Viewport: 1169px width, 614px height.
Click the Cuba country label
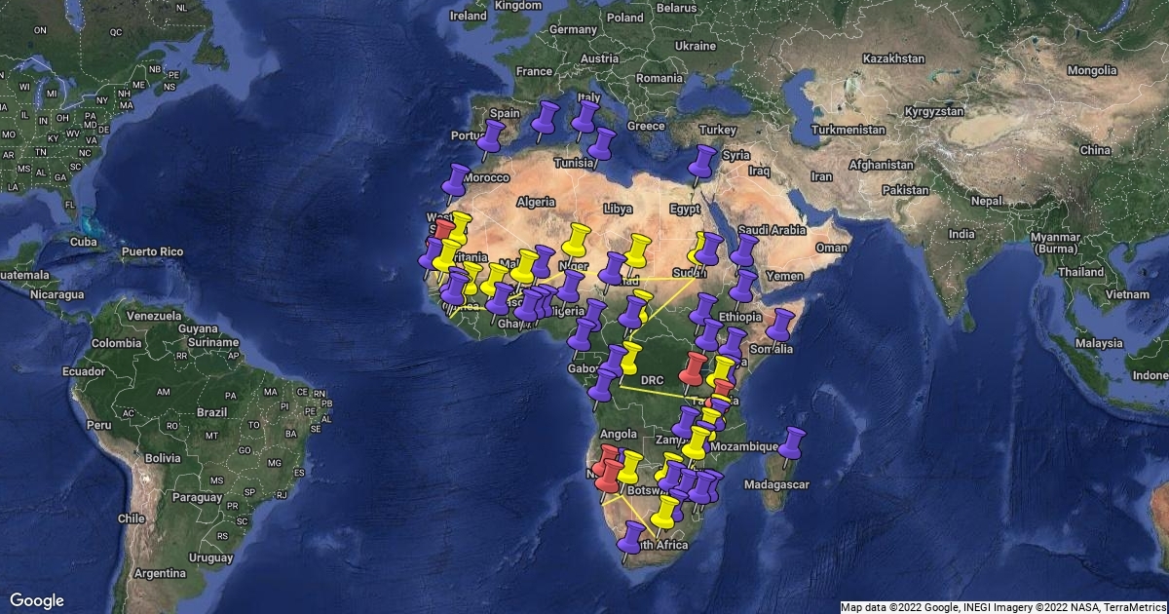coord(83,242)
